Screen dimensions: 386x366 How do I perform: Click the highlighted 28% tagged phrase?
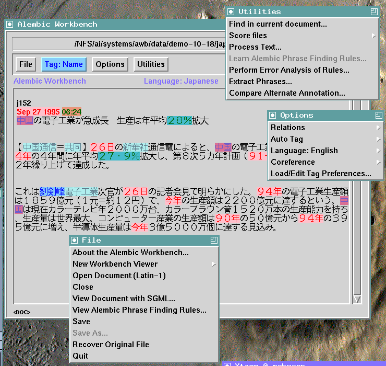click(179, 121)
